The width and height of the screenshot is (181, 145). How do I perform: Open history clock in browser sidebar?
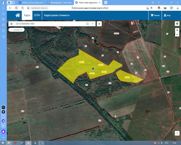click(3, 14)
